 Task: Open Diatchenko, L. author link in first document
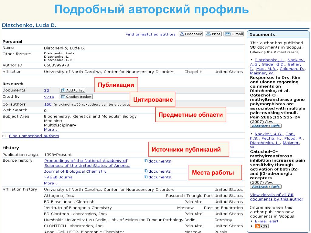270,60
